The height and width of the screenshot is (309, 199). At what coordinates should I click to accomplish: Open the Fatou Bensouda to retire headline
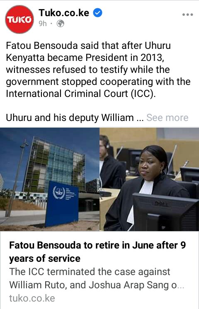tap(97, 252)
